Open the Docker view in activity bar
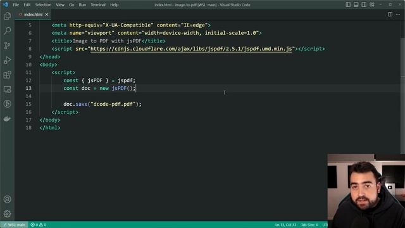405x228 pixels. 7,118
